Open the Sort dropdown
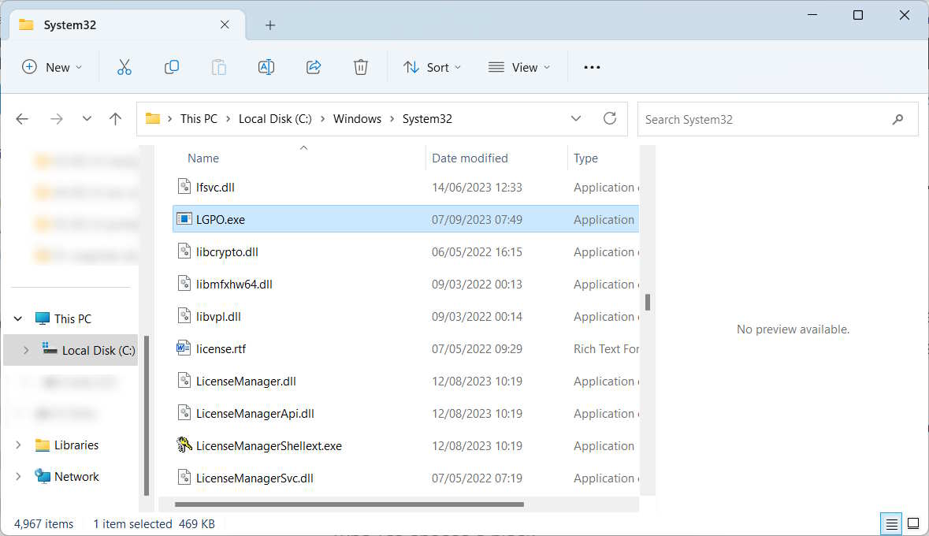Screen dimensions: 929x536 click(432, 67)
